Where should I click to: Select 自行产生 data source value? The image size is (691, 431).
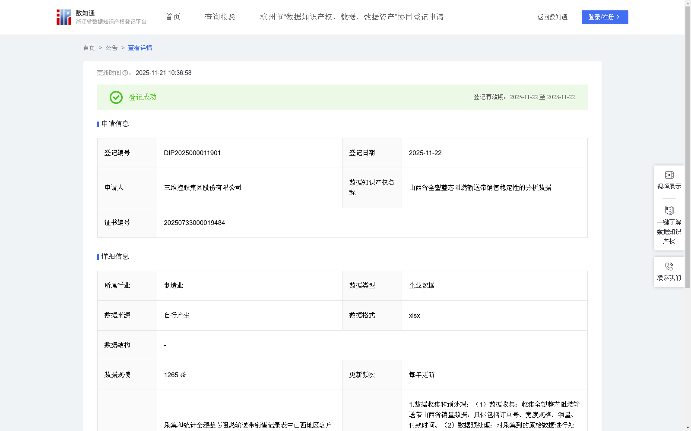pos(177,315)
